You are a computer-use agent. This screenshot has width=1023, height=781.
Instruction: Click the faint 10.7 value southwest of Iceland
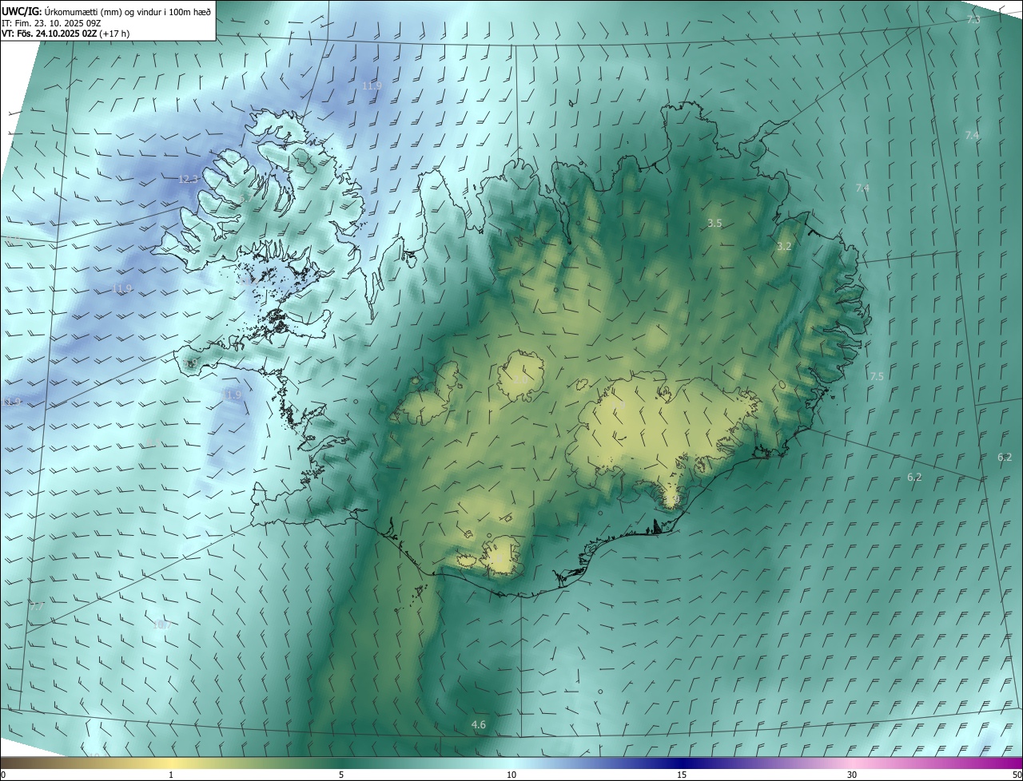tap(161, 624)
